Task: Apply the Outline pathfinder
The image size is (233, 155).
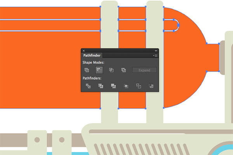Action: tap(139, 86)
